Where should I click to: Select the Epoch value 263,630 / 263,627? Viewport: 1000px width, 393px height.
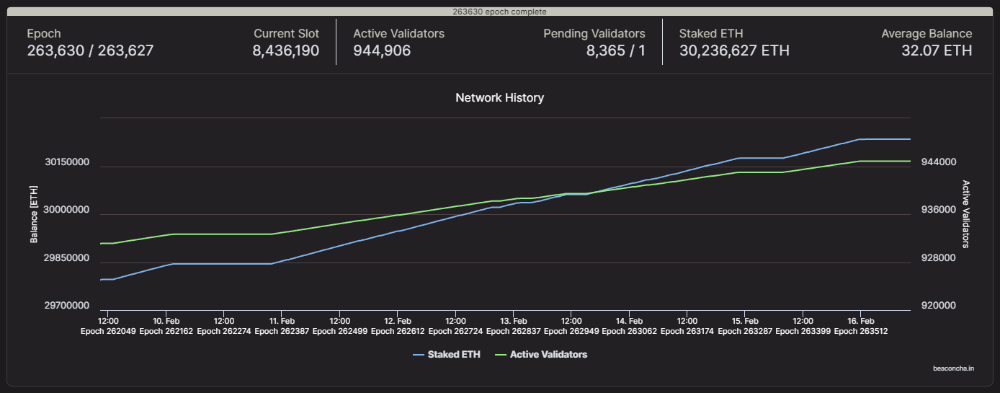click(90, 50)
